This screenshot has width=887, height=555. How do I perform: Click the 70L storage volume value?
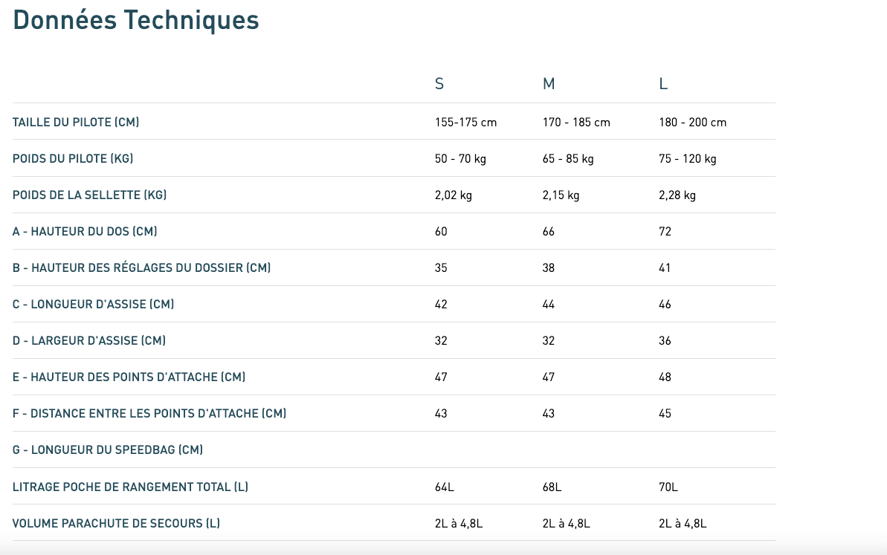click(x=668, y=487)
